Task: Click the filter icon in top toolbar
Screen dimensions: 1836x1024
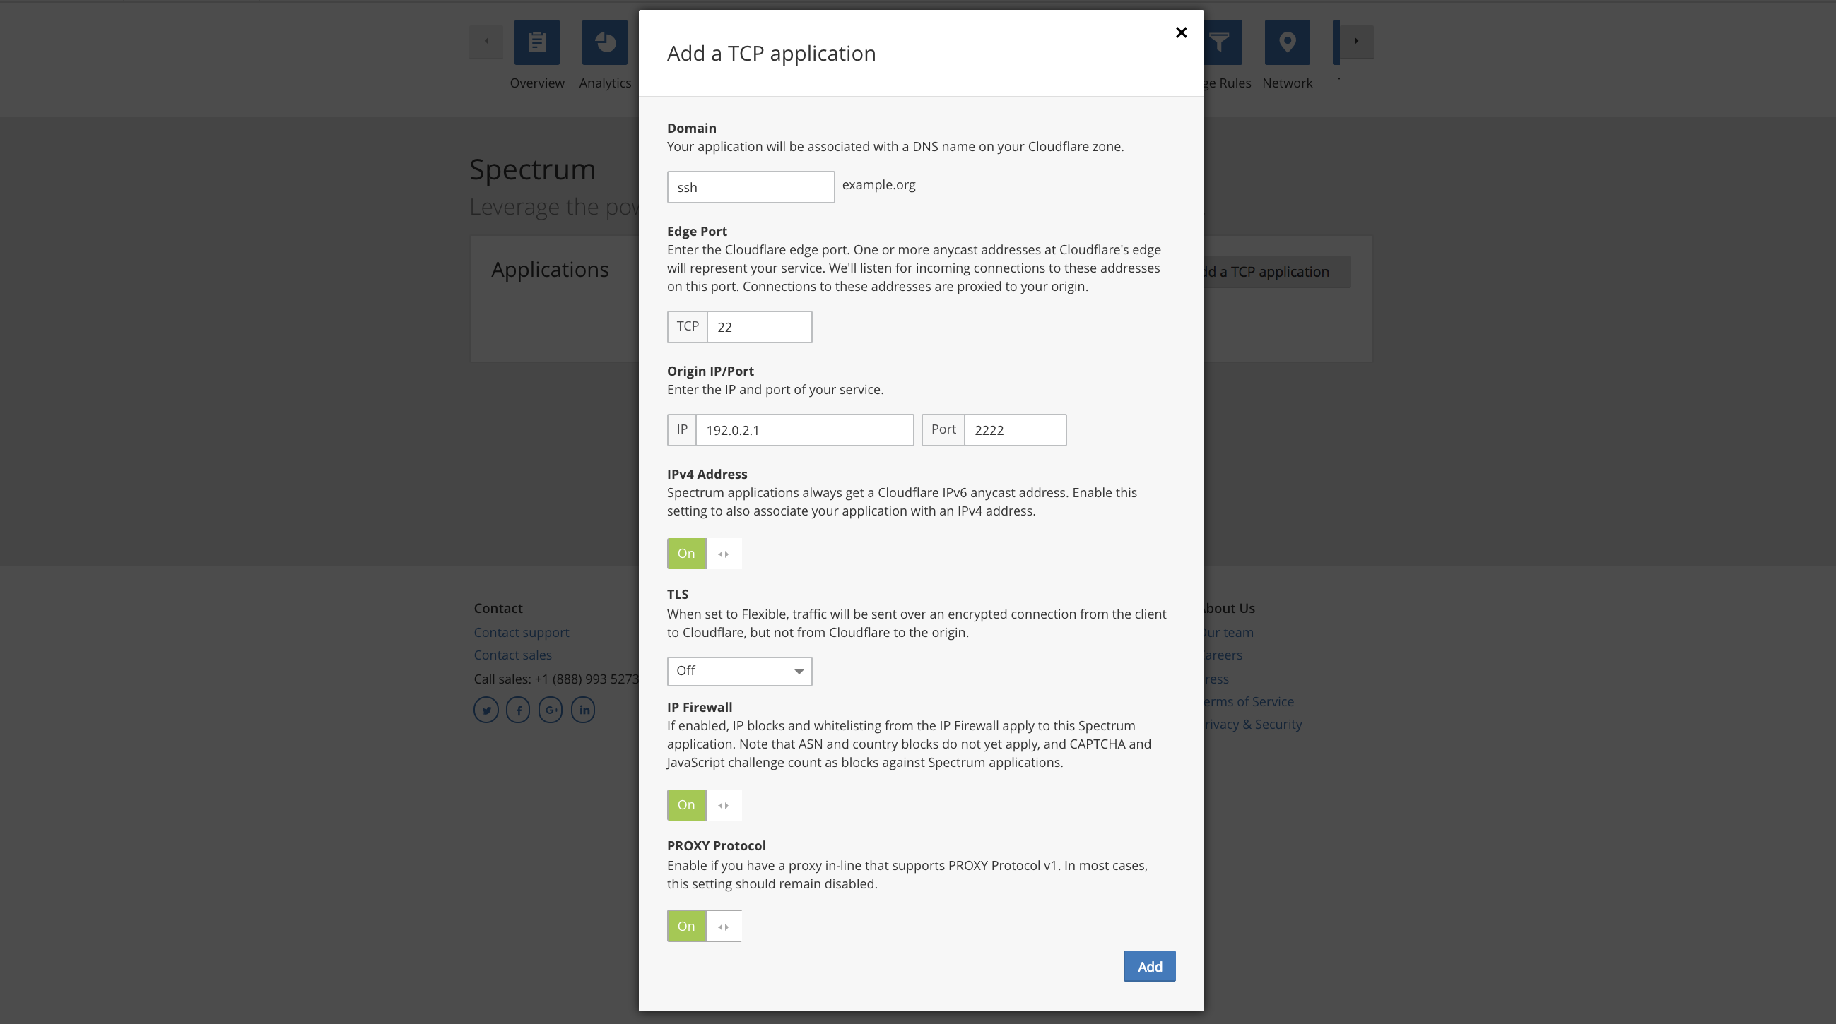Action: point(1219,42)
